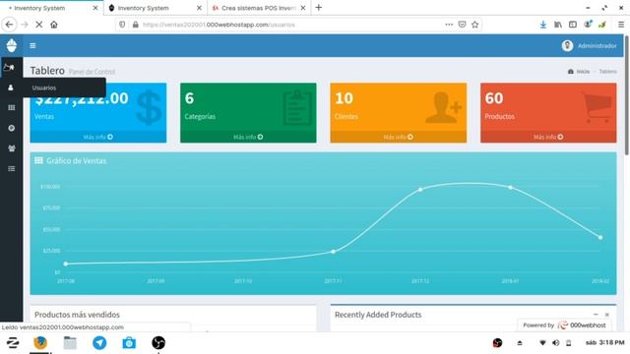Open OBS Studio from the taskbar

coord(158,343)
